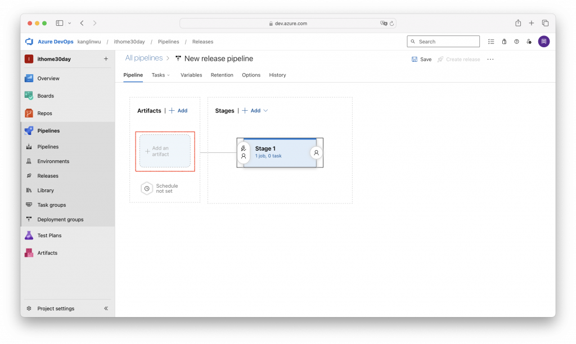Reload the page in Safari
The image size is (576, 344).
point(391,23)
